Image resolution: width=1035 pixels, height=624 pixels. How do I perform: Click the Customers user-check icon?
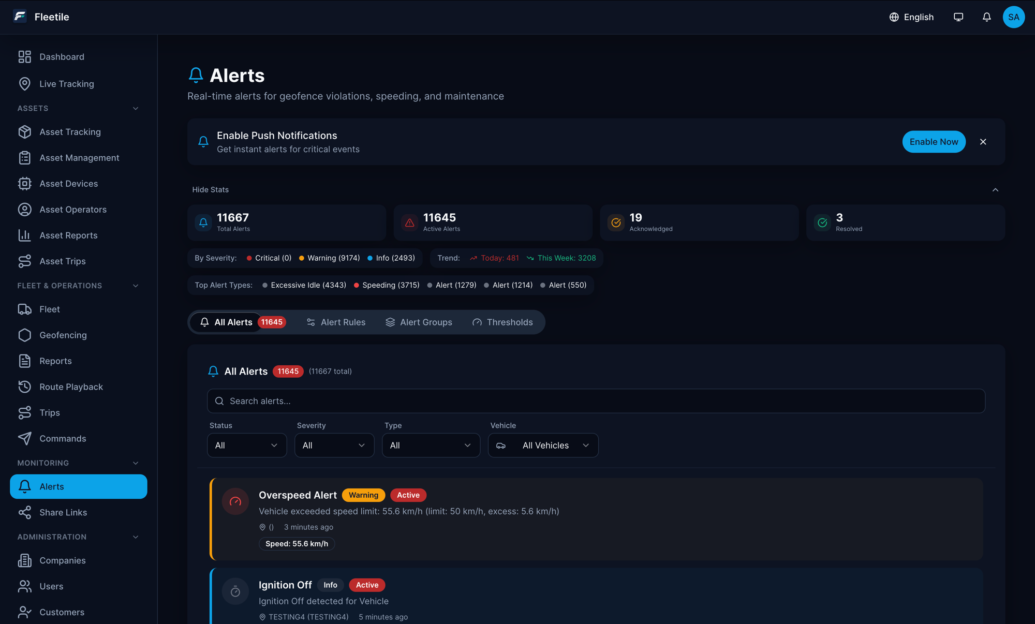25,612
